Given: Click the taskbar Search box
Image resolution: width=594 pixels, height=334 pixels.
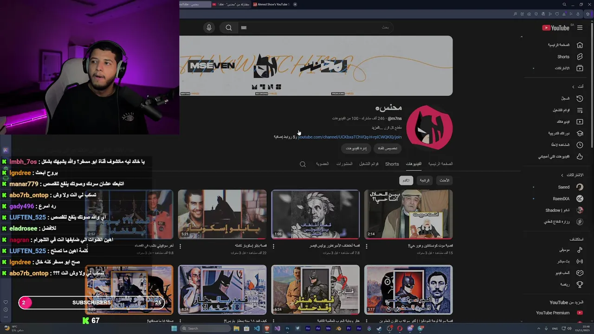Looking at the screenshot, I should 205,328.
